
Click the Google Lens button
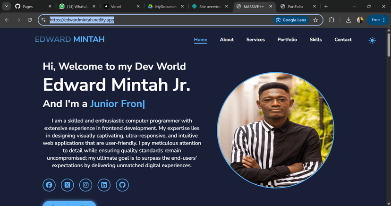point(291,20)
